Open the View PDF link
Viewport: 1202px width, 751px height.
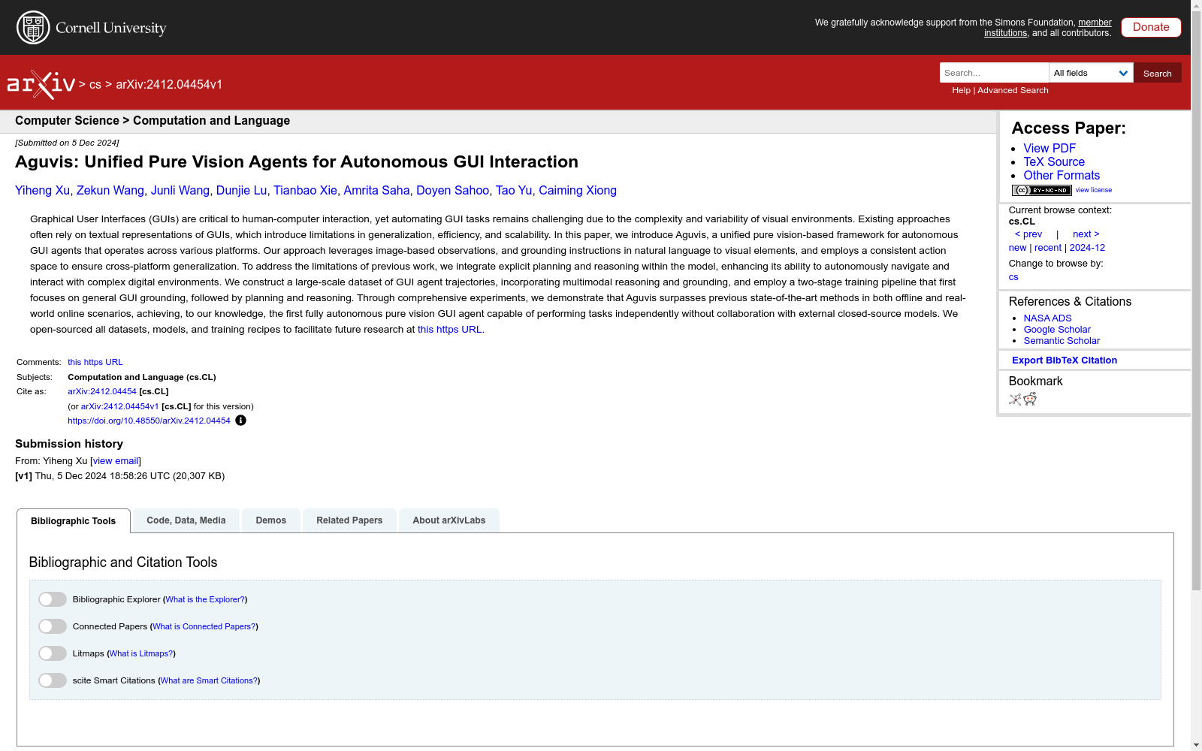pyautogui.click(x=1049, y=149)
